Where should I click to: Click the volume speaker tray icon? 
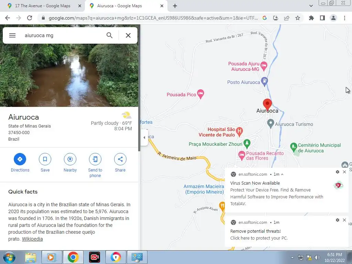317,257
